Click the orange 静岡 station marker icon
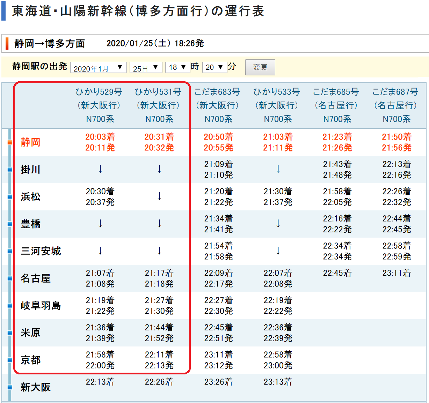This screenshot has width=429, height=403. 10,142
